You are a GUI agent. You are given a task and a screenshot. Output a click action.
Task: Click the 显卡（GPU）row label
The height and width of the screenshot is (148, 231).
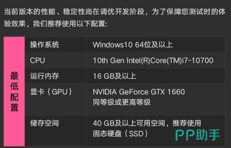[51, 92]
